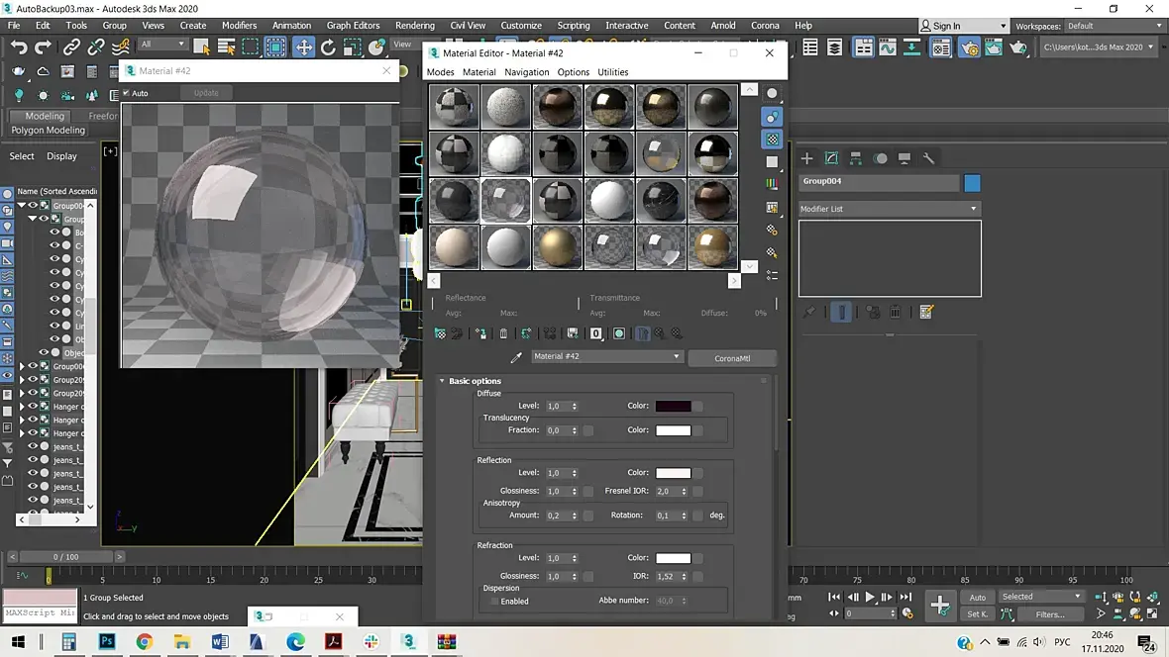Click the Sign In button
The image size is (1169, 657).
point(946,26)
